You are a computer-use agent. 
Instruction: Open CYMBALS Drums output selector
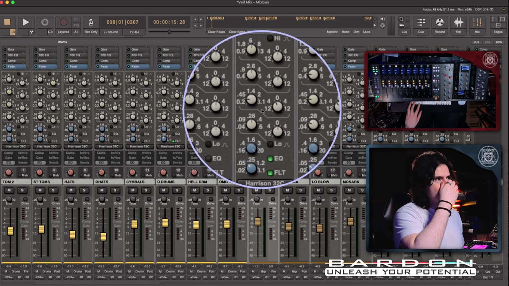(x=140, y=272)
